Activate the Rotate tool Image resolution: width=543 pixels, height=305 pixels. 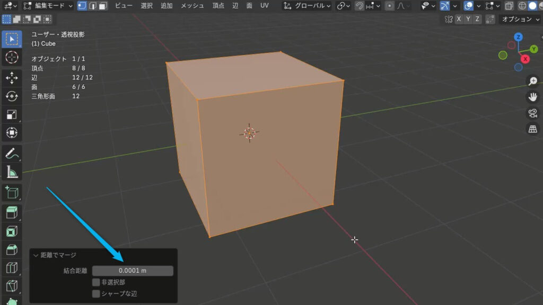coord(12,96)
